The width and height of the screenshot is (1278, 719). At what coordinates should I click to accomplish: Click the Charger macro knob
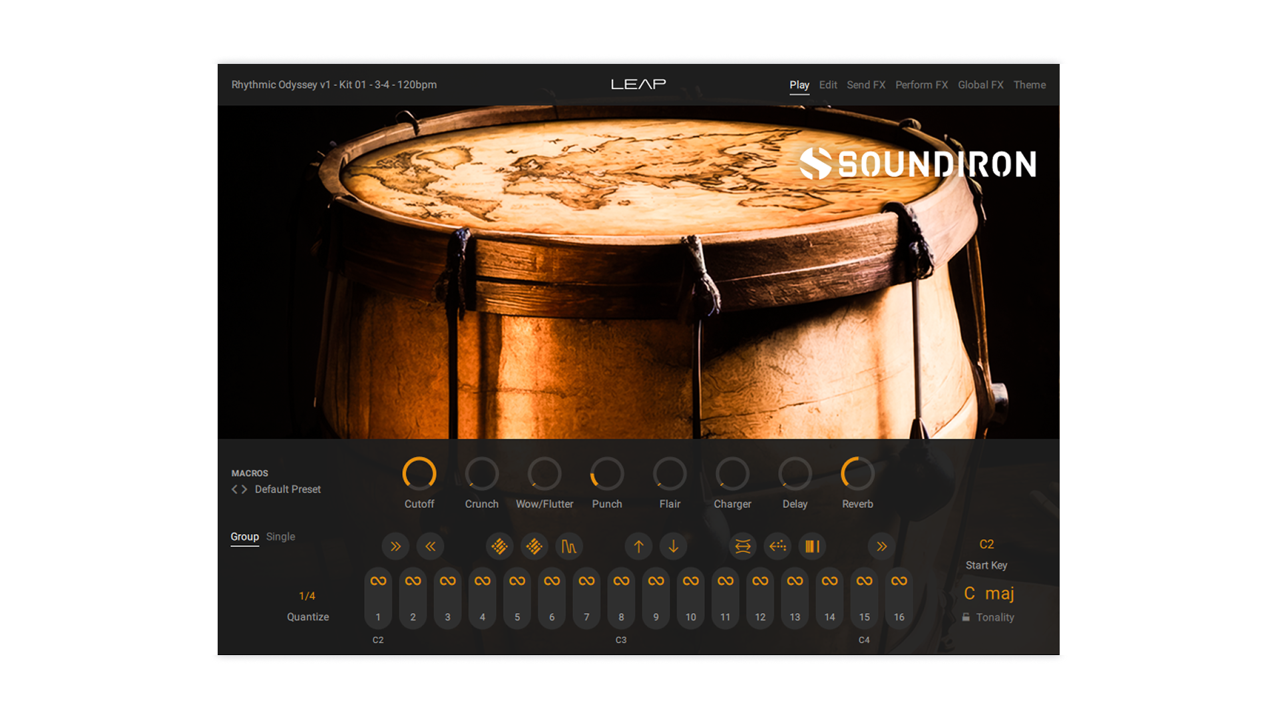(x=732, y=474)
